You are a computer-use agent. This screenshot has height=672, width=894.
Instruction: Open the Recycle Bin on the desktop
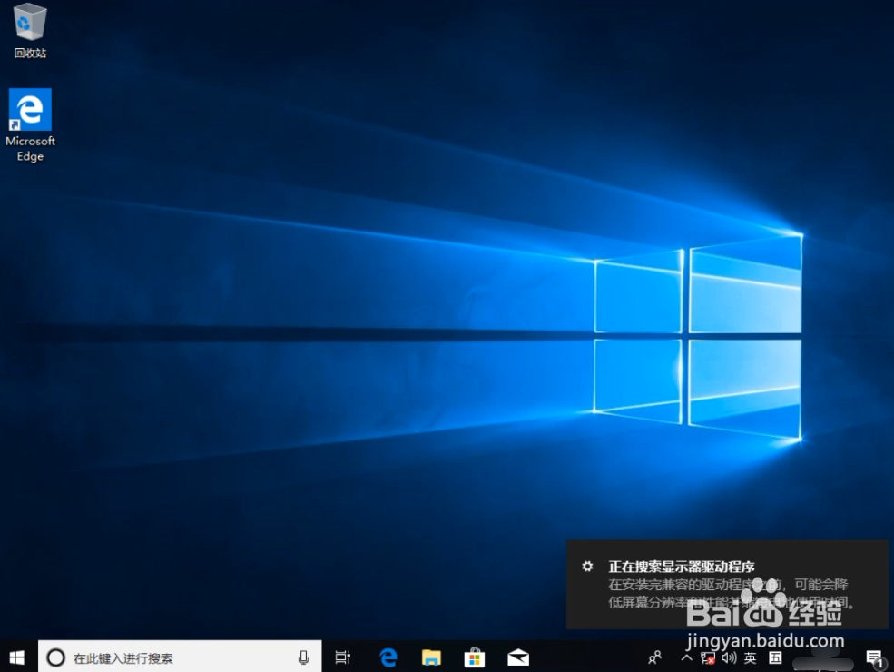tap(30, 29)
